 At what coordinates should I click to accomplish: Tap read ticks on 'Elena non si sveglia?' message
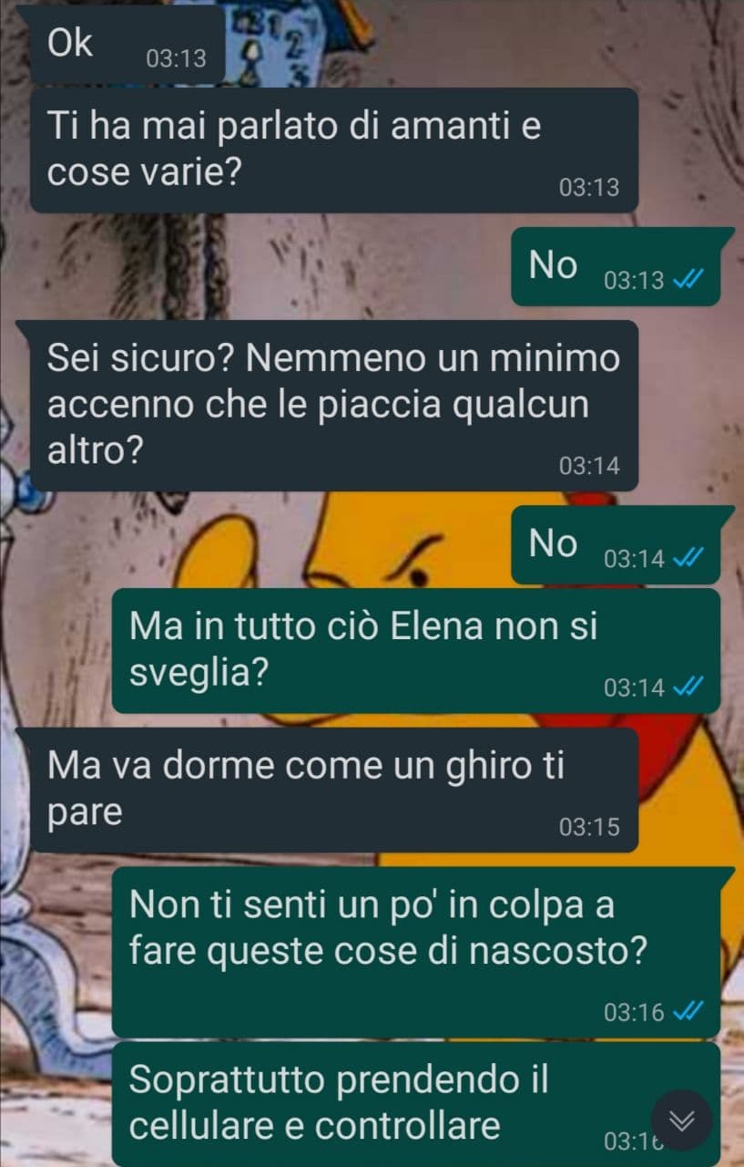687,687
